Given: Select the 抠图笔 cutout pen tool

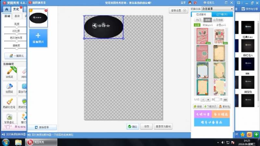Looking at the screenshot, I should tap(10, 88).
